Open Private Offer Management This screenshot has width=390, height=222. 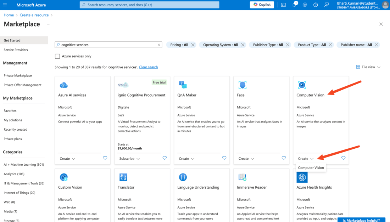pyautogui.click(x=22, y=85)
